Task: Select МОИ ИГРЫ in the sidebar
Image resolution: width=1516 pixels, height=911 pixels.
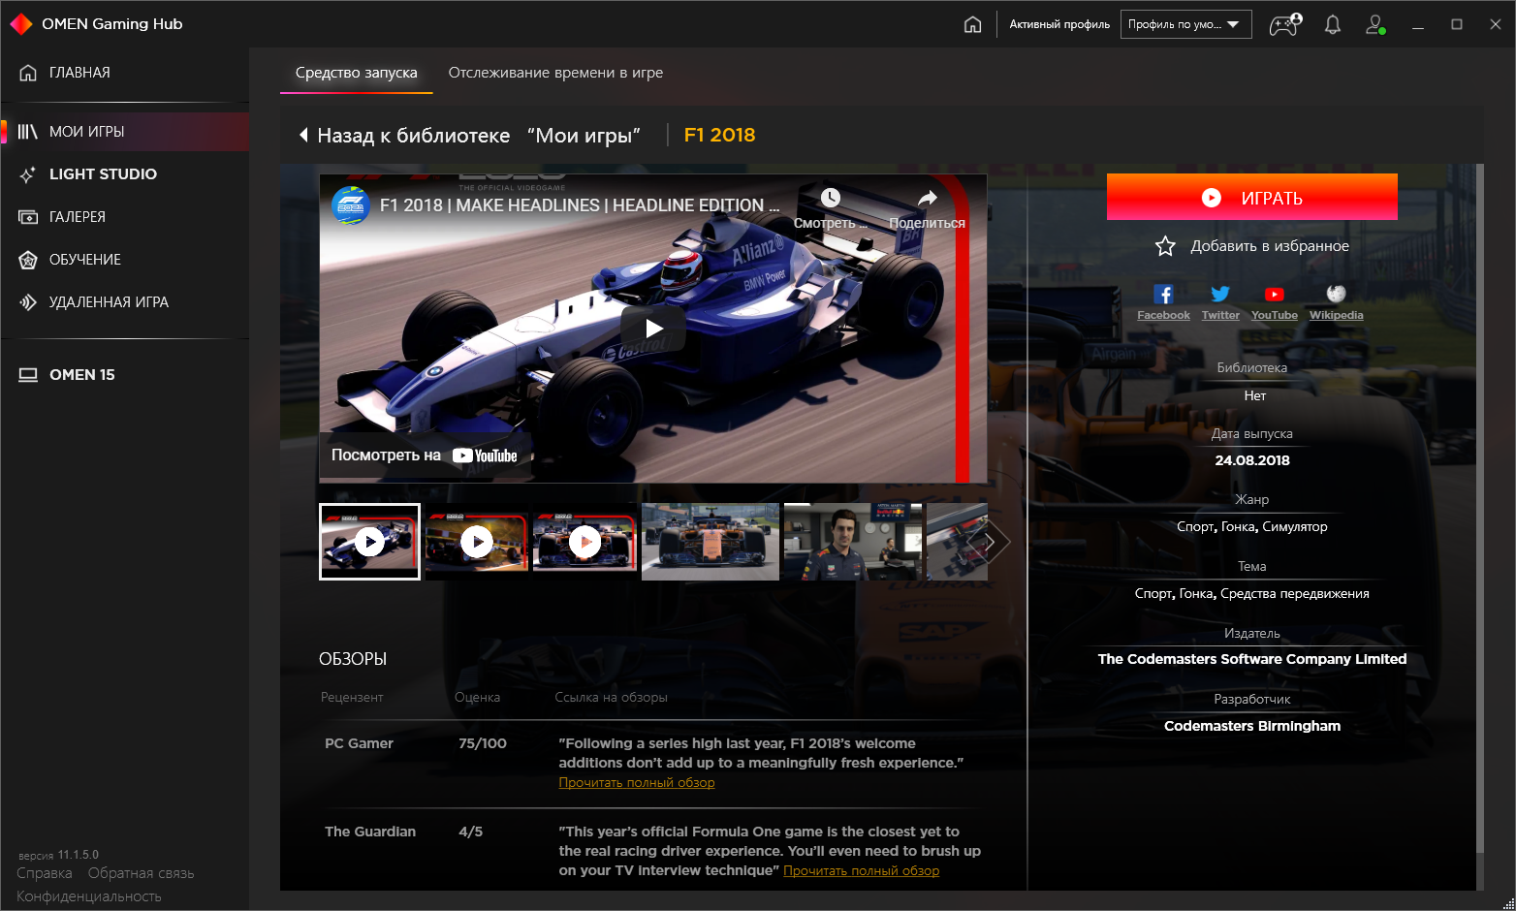Action: [125, 132]
